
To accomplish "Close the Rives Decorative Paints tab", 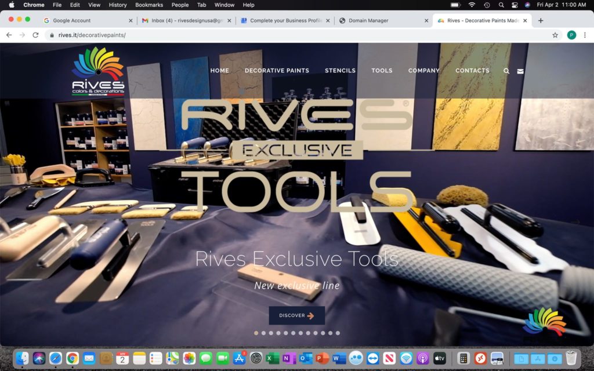I will (x=524, y=20).
